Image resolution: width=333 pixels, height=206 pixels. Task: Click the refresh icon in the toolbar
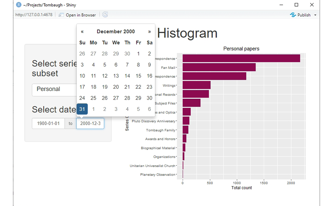pos(105,15)
